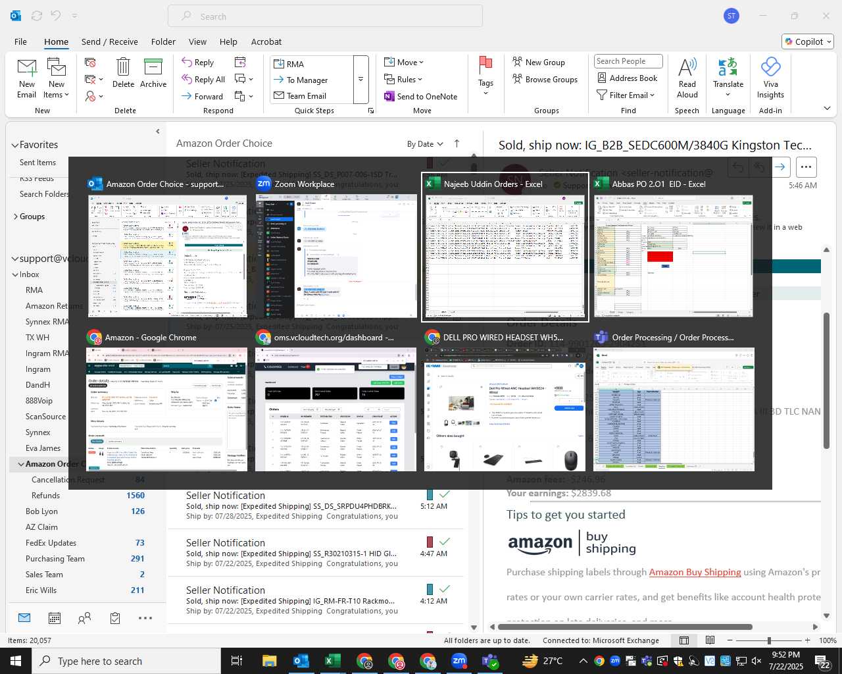Open the By Date sort dropdown

pos(425,144)
